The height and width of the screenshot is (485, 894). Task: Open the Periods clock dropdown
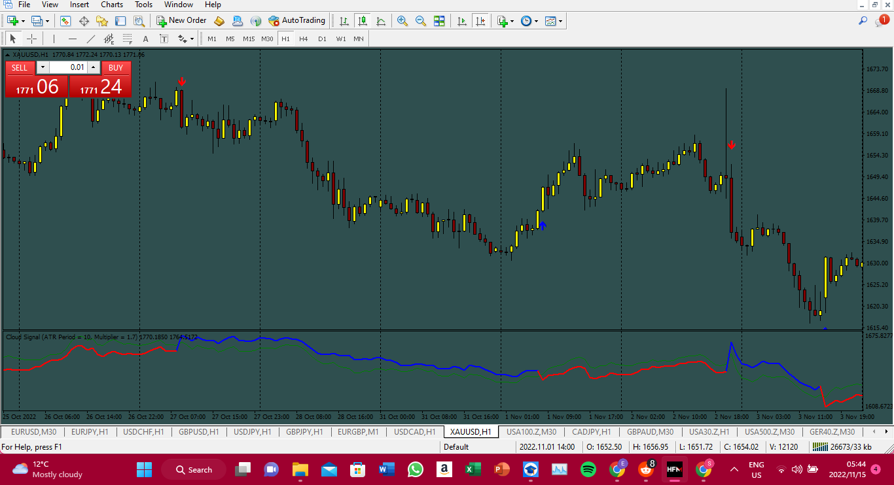pos(536,21)
